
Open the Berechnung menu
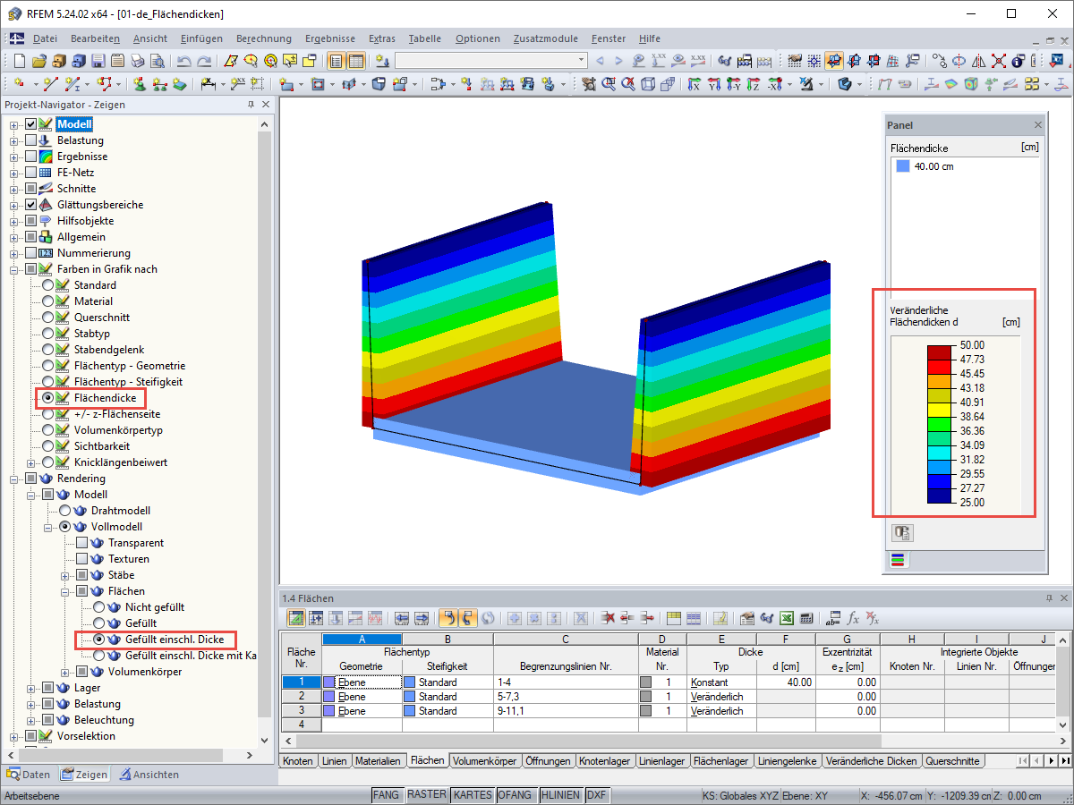click(x=264, y=38)
